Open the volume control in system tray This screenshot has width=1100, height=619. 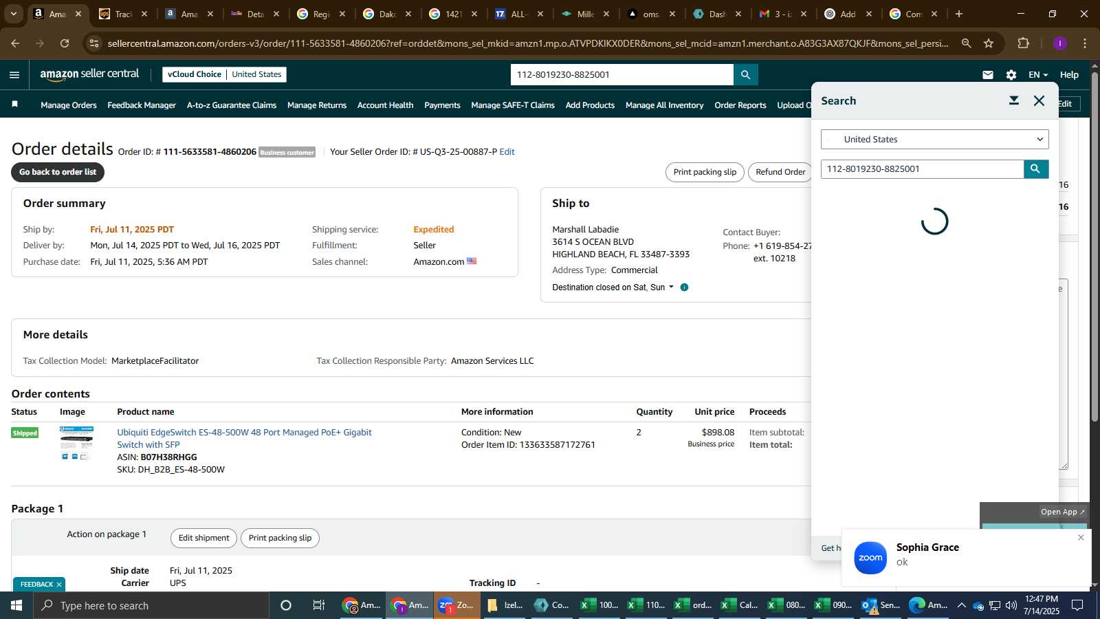pos(1011,605)
